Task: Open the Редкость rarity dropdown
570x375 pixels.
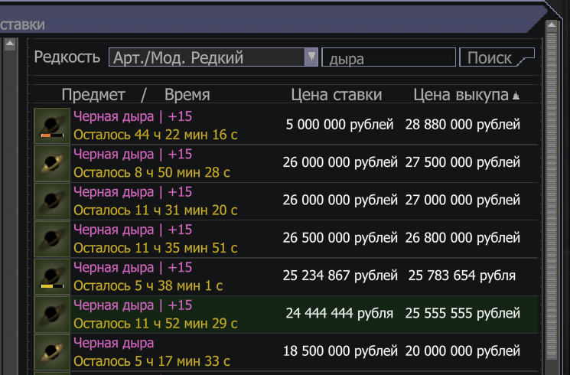Action: tap(207, 57)
